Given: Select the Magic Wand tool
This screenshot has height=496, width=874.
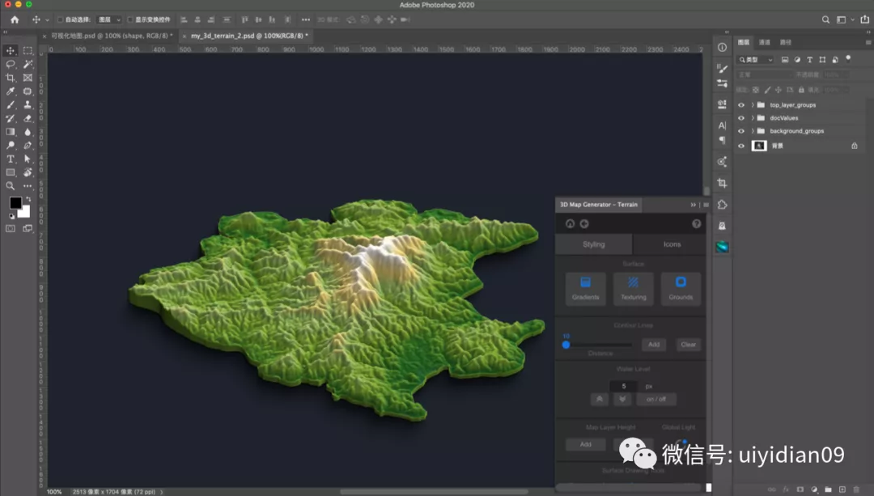Looking at the screenshot, I should click(x=28, y=64).
